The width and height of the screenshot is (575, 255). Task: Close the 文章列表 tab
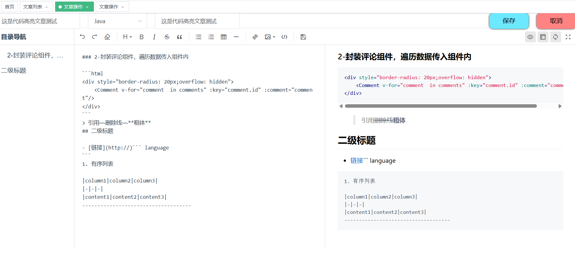click(47, 7)
